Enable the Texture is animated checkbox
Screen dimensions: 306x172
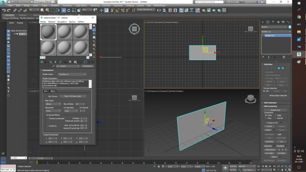tap(48, 119)
